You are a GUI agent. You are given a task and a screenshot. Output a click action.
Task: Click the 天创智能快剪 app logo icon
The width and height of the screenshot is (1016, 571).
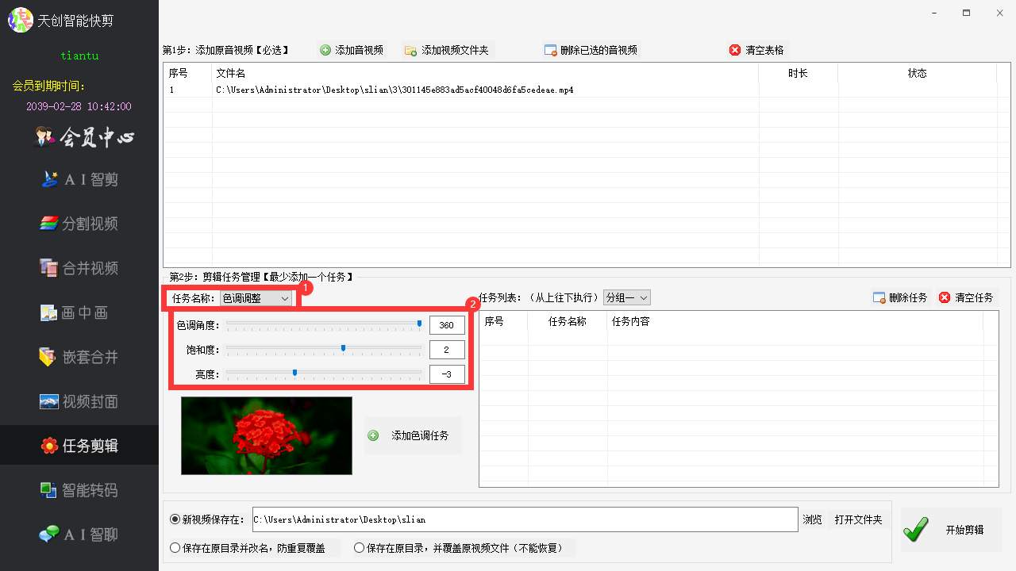click(x=21, y=20)
